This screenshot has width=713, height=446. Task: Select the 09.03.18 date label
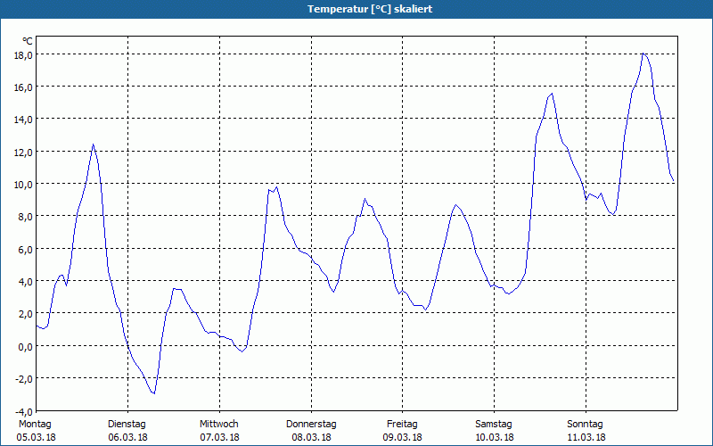403,437
